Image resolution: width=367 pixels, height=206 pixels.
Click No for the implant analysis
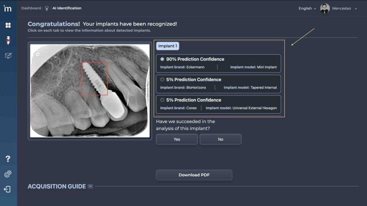(x=220, y=139)
